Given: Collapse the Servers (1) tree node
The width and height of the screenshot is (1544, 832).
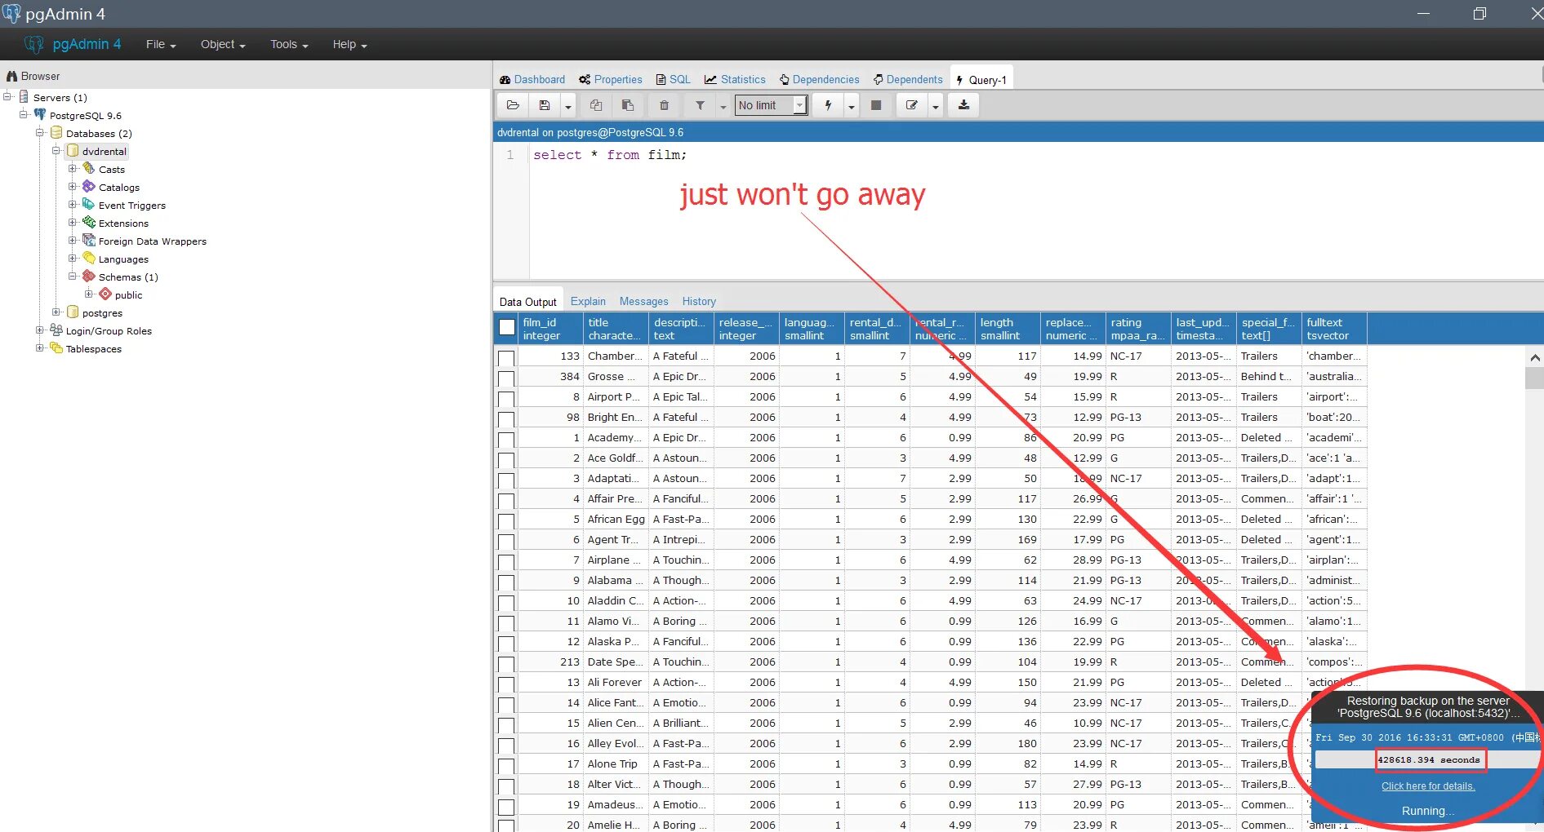Looking at the screenshot, I should coord(7,97).
